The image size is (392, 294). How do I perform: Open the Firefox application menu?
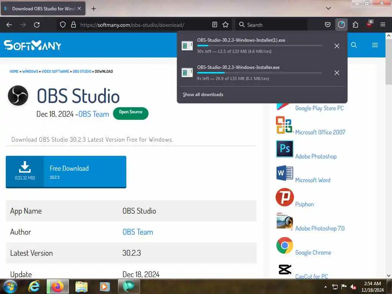pyautogui.click(x=383, y=24)
